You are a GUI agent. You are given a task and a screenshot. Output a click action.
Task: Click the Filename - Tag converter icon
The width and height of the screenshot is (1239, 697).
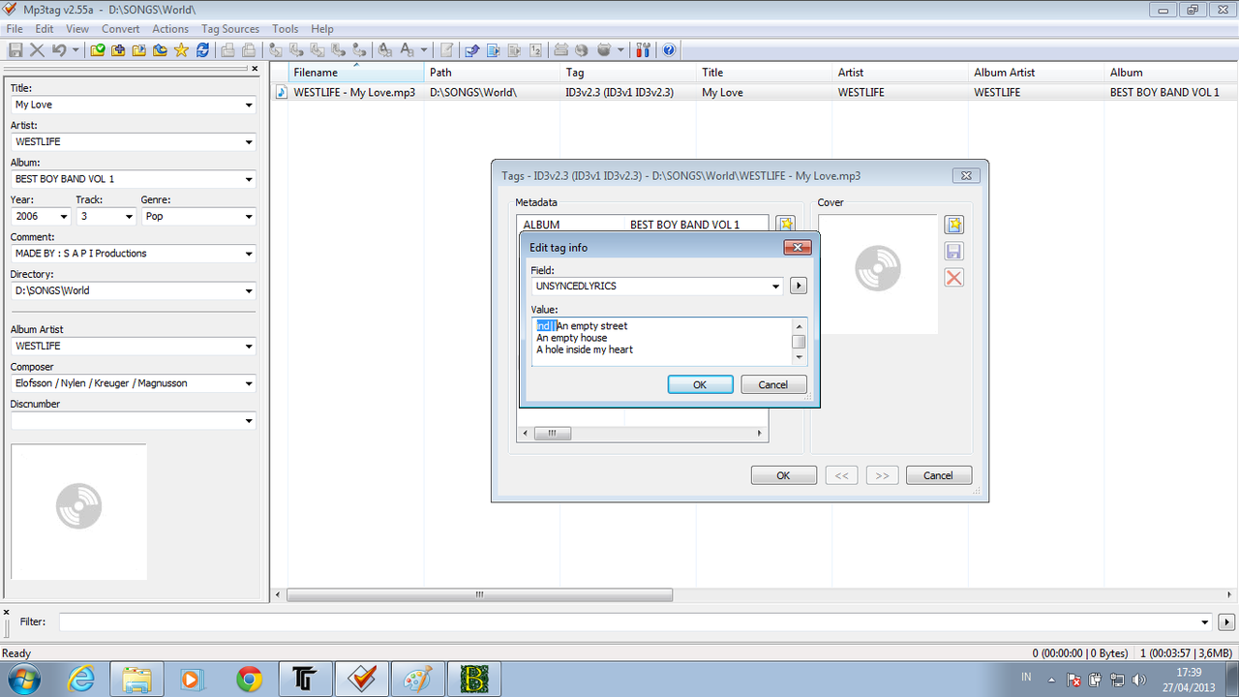click(x=295, y=49)
